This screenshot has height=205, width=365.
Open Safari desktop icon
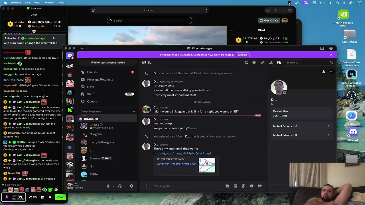[351, 118]
